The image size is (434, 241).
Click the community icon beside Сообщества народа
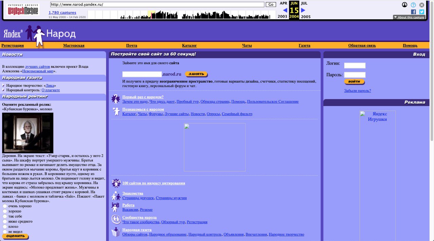tap(116, 219)
